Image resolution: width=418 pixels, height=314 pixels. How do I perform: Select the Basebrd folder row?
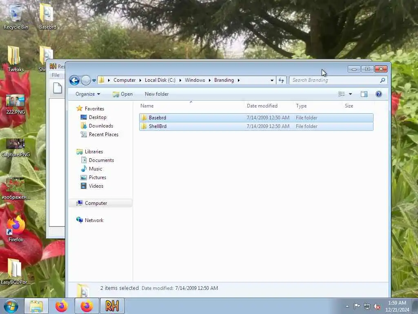(x=256, y=118)
